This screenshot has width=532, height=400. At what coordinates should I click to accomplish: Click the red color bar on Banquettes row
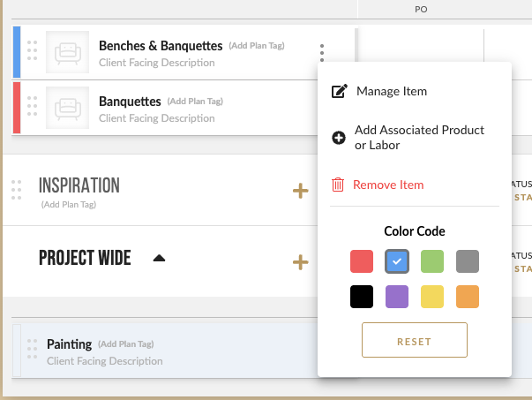(x=17, y=108)
